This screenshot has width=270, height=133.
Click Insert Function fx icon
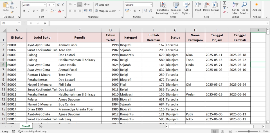click(x=45, y=23)
